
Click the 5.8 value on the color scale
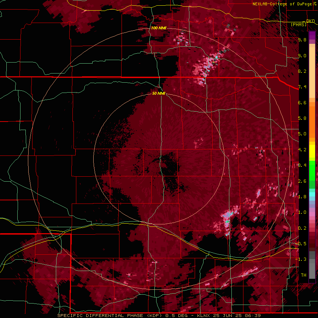click(x=302, y=118)
